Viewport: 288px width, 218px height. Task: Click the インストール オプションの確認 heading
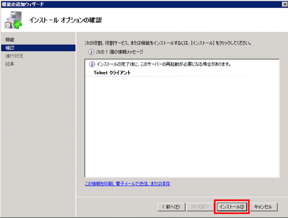click(65, 20)
